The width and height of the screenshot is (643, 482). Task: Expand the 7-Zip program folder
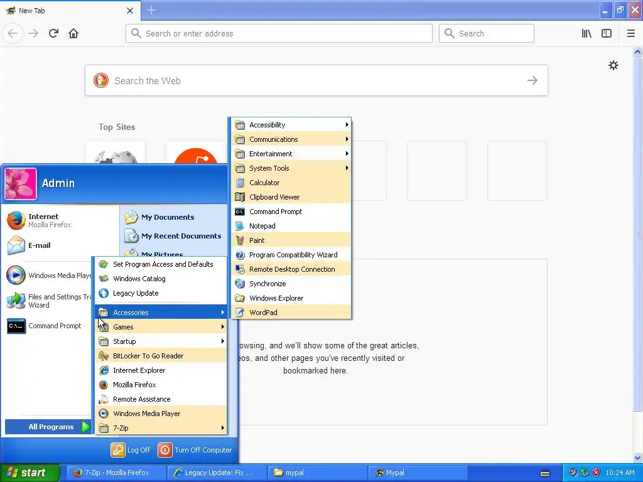(161, 428)
